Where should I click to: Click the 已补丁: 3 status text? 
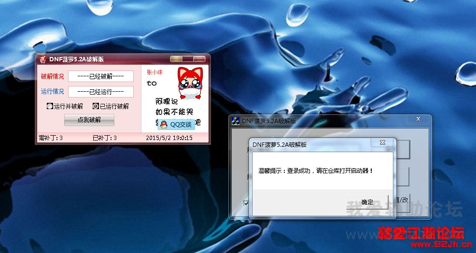click(105, 138)
